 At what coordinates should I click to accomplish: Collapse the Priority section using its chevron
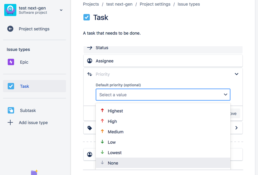point(237,74)
